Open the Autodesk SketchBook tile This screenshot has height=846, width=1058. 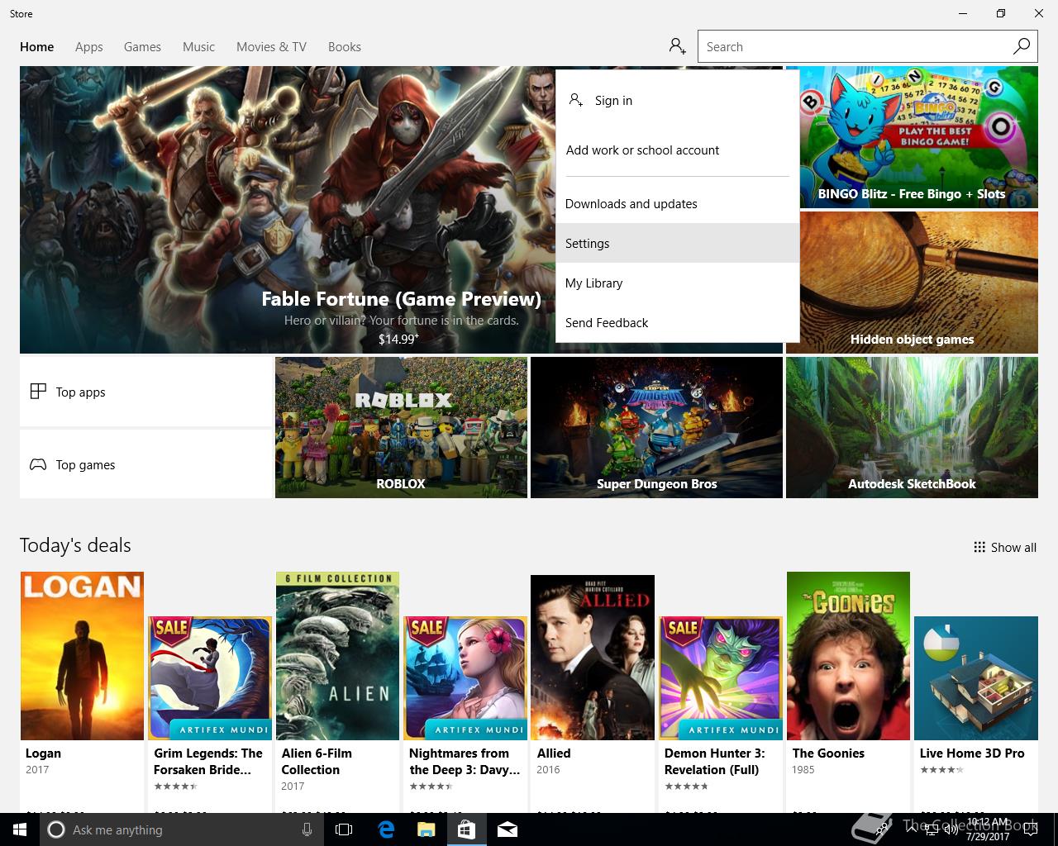pos(912,427)
